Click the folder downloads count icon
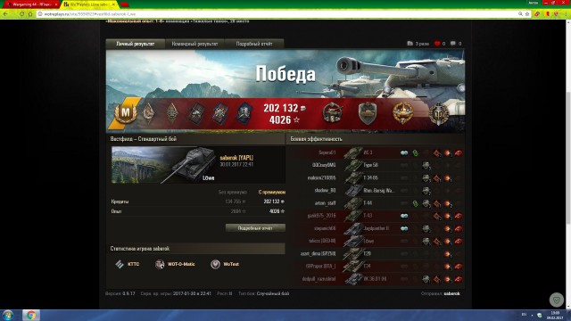Image resolution: width=571 pixels, height=321 pixels. click(410, 44)
